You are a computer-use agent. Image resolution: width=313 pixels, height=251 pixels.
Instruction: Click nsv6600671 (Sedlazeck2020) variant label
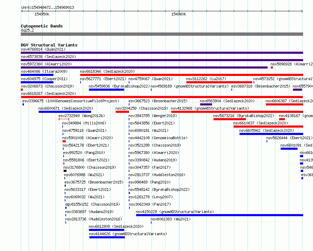[66, 108]
